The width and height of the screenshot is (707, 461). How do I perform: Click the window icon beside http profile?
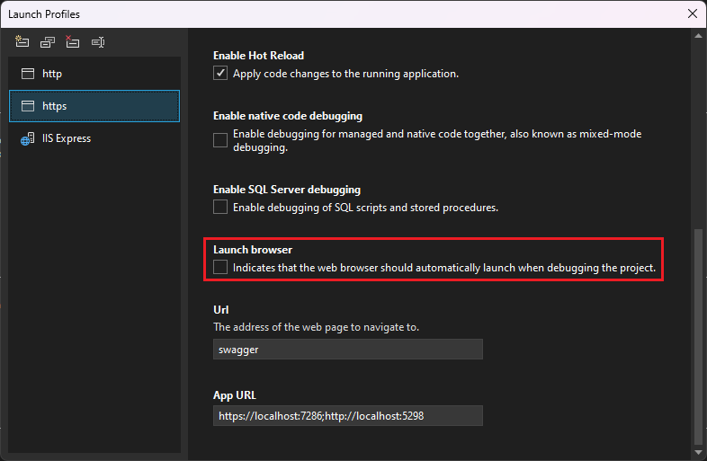[x=28, y=74]
